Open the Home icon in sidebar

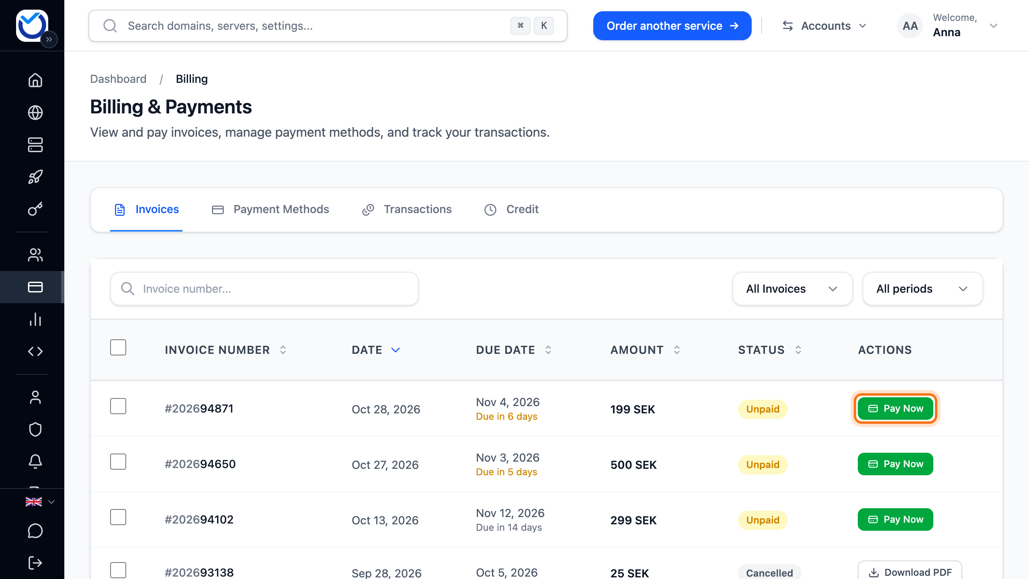35,80
